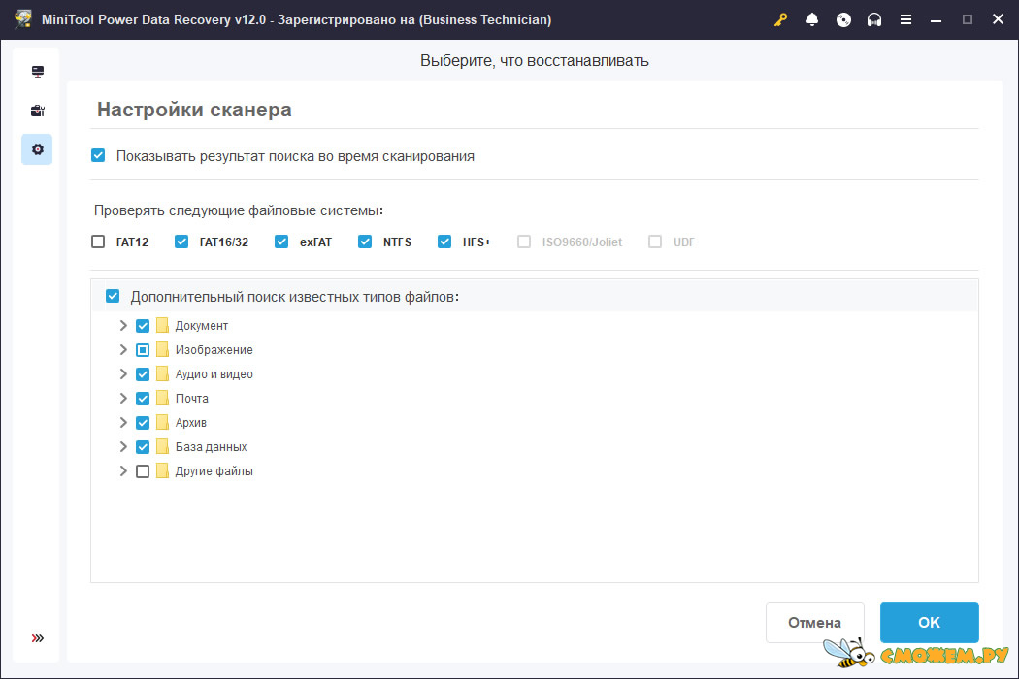Minimize the MiniTool window
The width and height of the screenshot is (1019, 679).
pyautogui.click(x=936, y=19)
